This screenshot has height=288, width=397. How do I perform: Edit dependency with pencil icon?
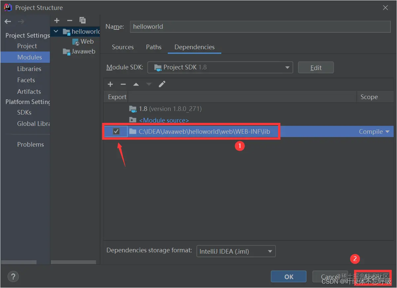coord(162,84)
